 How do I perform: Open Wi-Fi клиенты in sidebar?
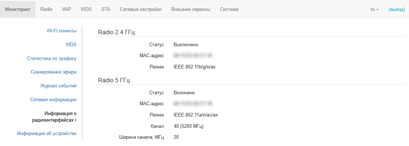pos(61,31)
